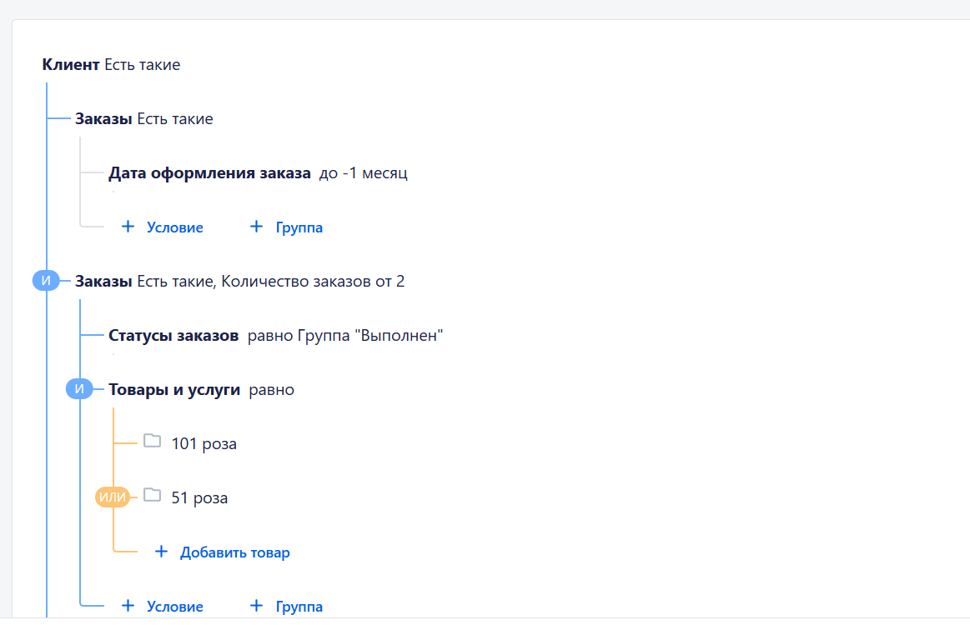Click the "Условие" link at the bottom
The height and width of the screenshot is (625, 970).
point(173,606)
